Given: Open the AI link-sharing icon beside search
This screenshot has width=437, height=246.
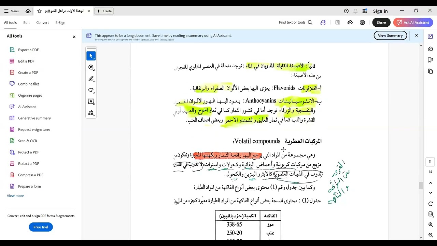Looking at the screenshot, I should tap(323, 23).
